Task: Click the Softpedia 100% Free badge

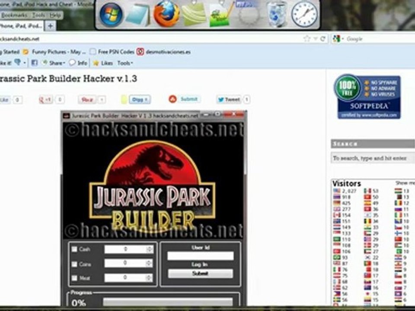Action: coord(367,96)
